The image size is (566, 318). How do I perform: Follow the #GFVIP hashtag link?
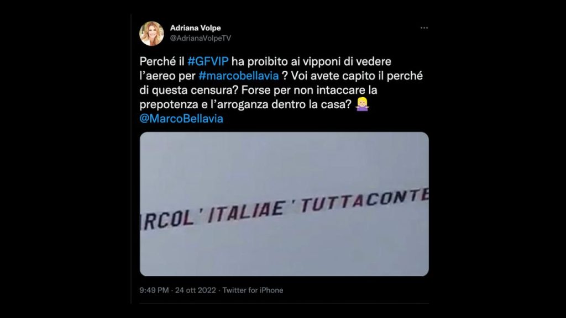coord(208,61)
